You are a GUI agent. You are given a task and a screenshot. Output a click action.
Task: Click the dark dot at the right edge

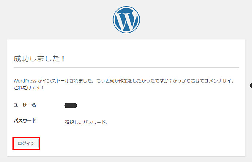(x=251, y=85)
